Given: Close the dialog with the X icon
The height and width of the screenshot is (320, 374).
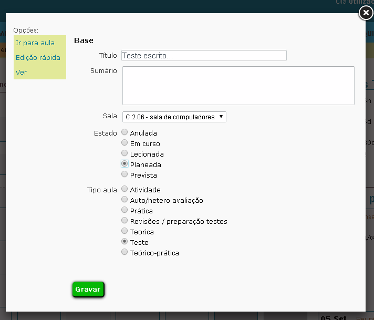Looking at the screenshot, I should [366, 13].
